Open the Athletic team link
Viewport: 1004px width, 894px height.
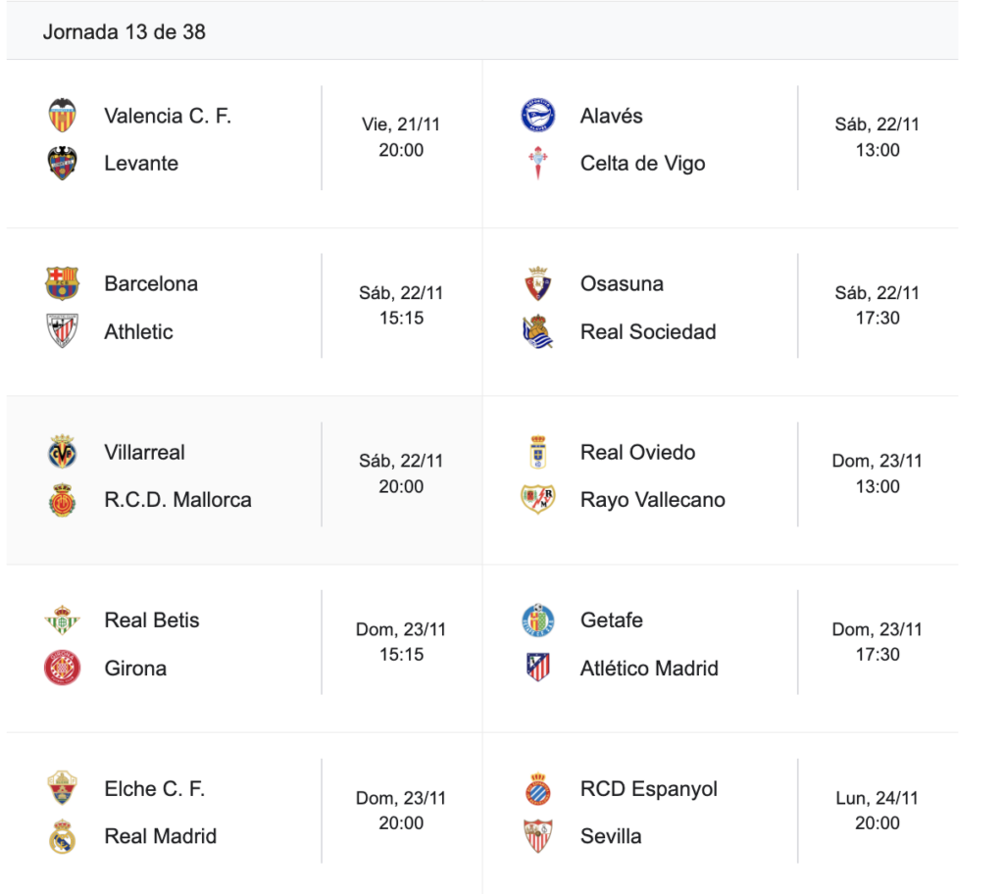pos(138,332)
